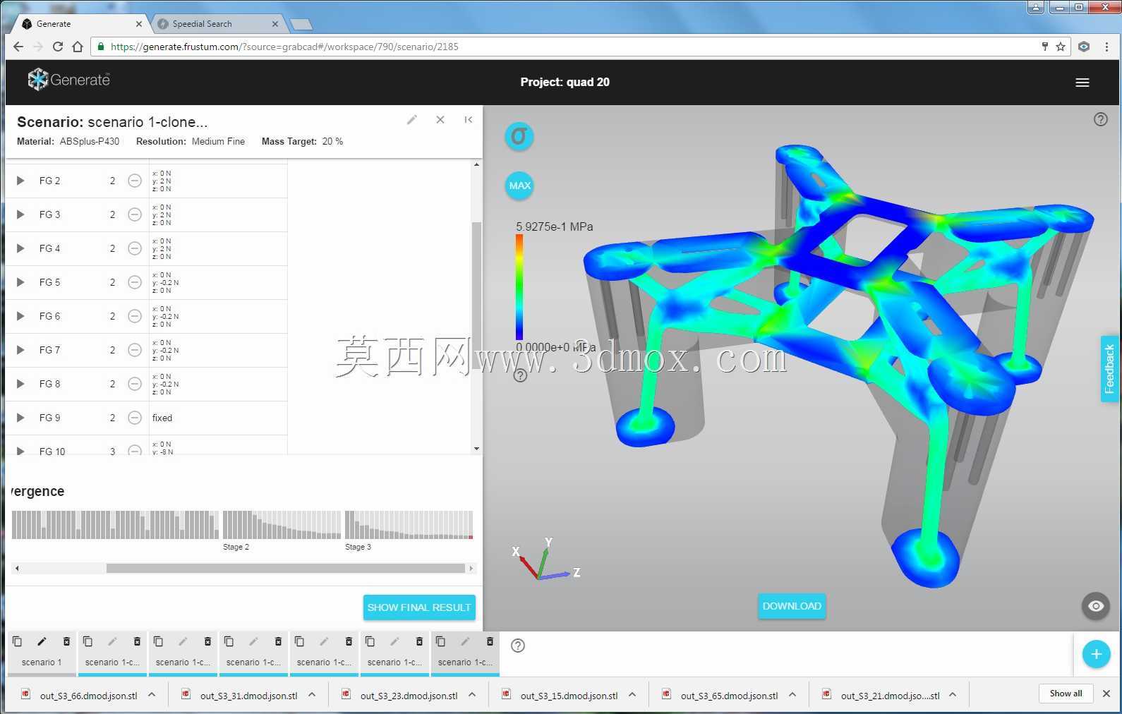The image size is (1122, 714).
Task: Expand the FG 9 row
Action: [20, 418]
